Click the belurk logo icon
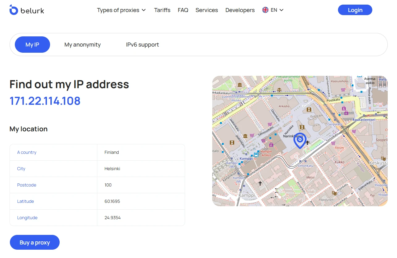 [x=14, y=10]
